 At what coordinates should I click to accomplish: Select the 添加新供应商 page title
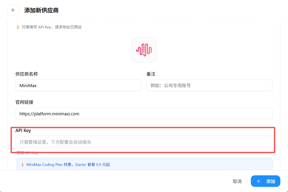[x=41, y=10]
